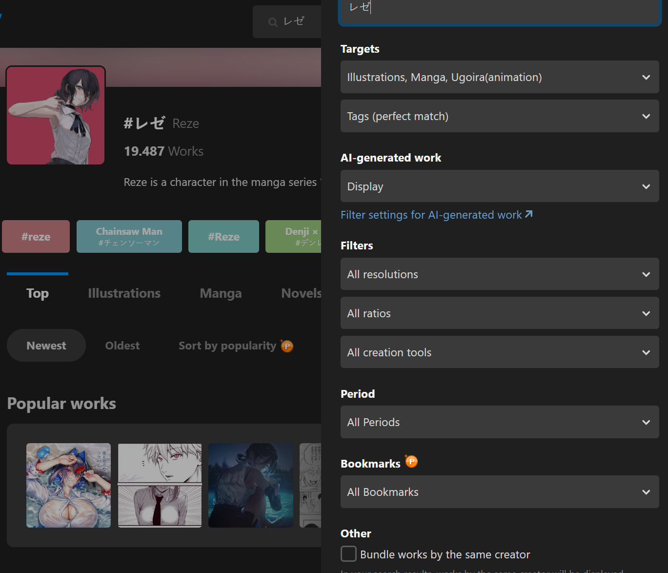Click the capitalized #Reze tag button

(223, 236)
